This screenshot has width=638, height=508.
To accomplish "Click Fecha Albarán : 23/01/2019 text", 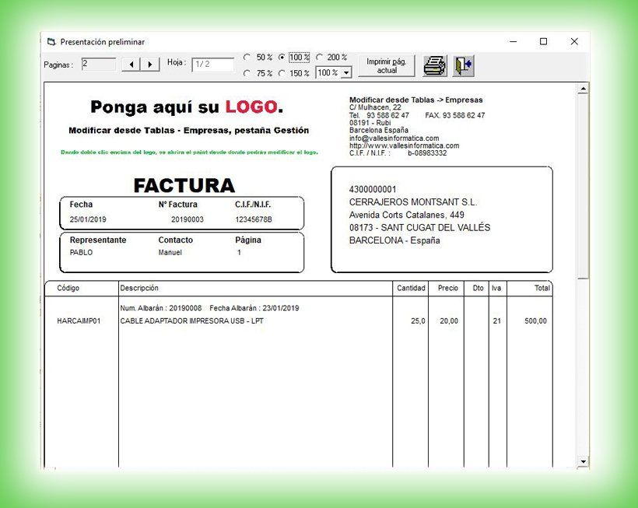I will point(254,308).
